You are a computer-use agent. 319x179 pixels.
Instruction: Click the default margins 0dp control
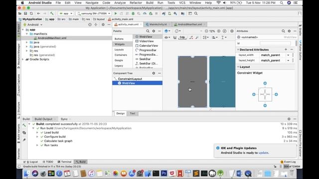coord(182,37)
